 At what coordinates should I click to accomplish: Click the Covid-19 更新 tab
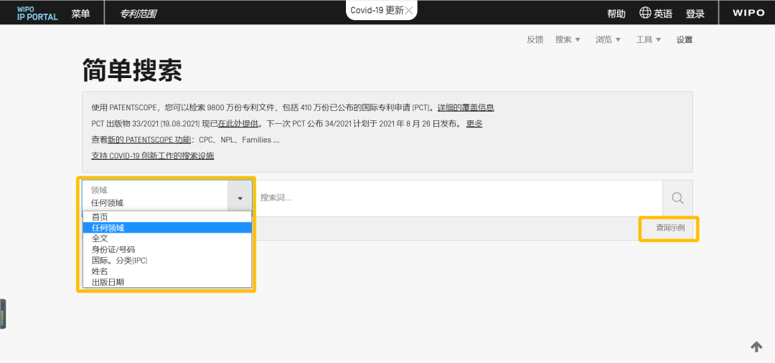point(377,10)
